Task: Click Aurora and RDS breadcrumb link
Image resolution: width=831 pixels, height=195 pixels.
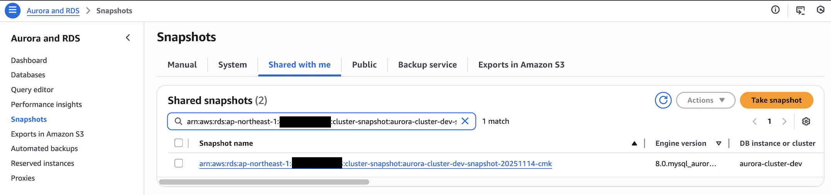Action: (x=53, y=11)
